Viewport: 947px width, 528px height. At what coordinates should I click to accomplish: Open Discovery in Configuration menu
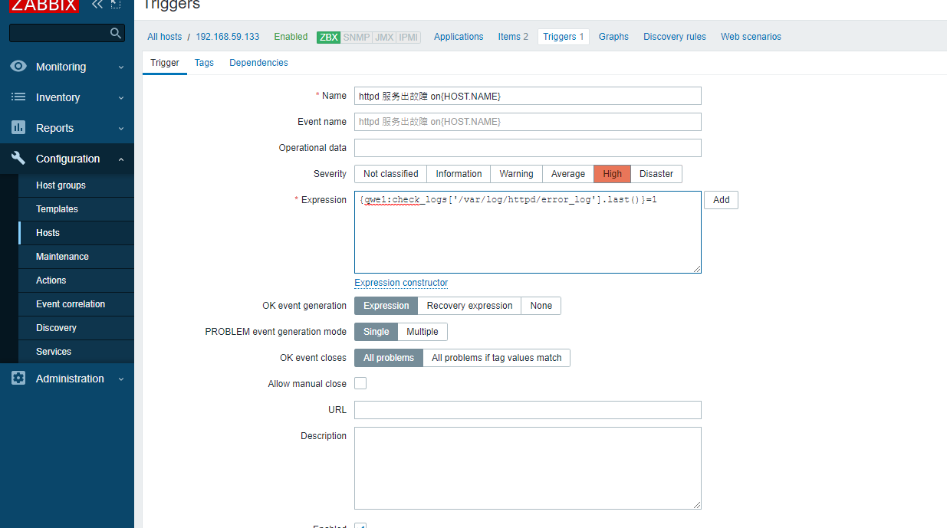tap(76, 328)
